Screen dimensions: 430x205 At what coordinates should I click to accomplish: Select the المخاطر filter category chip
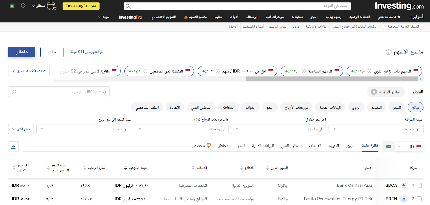[228, 107]
